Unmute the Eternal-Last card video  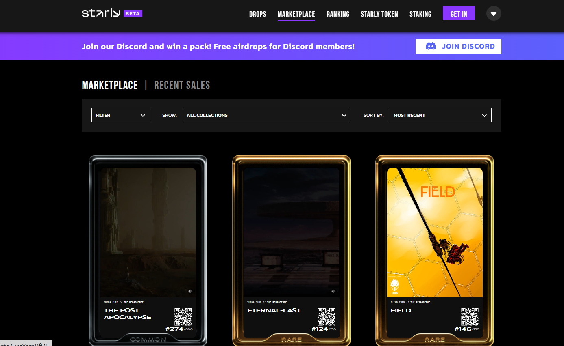[334, 291]
